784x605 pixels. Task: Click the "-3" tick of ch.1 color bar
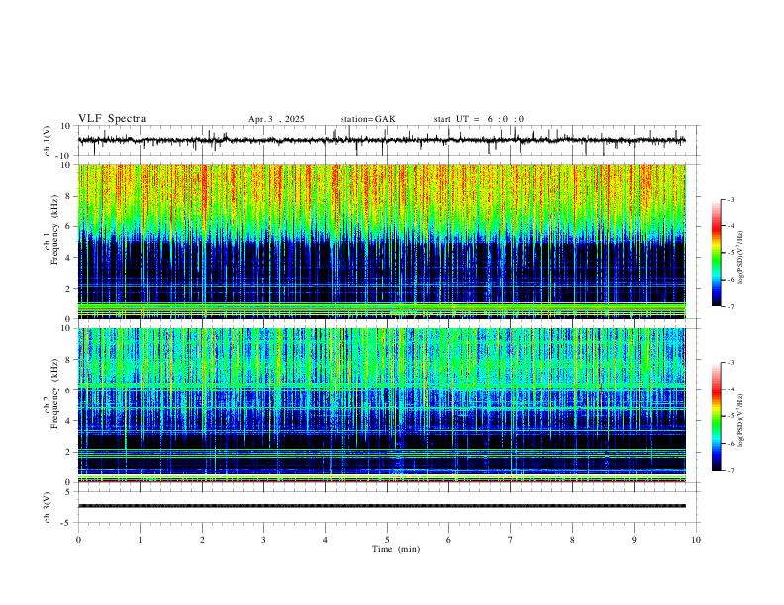(x=730, y=199)
